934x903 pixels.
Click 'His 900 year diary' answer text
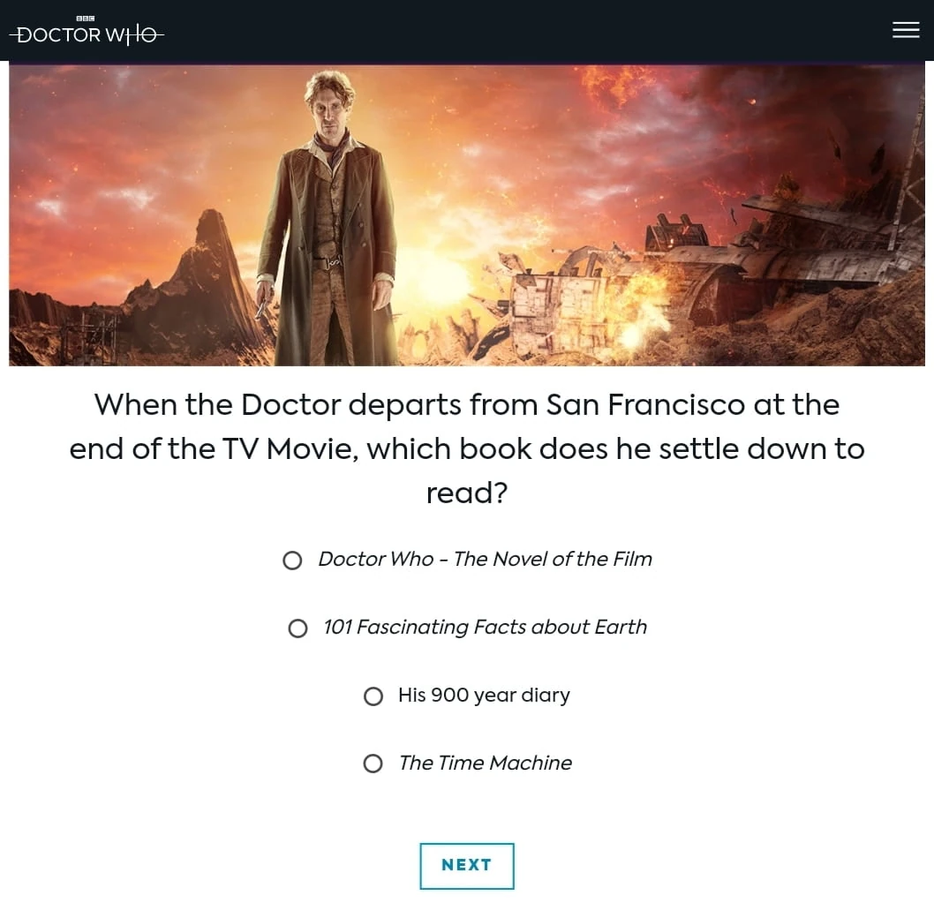tap(484, 695)
